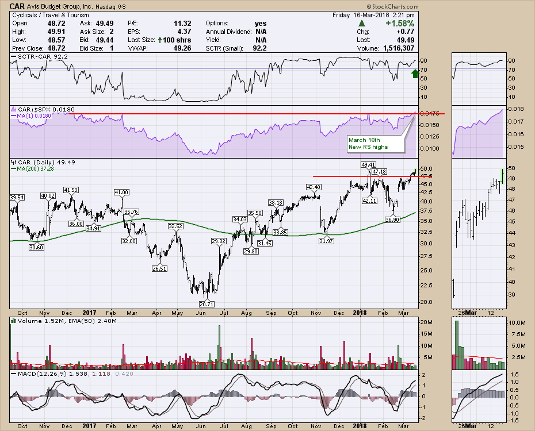Click the '36.90' price label

(392, 220)
